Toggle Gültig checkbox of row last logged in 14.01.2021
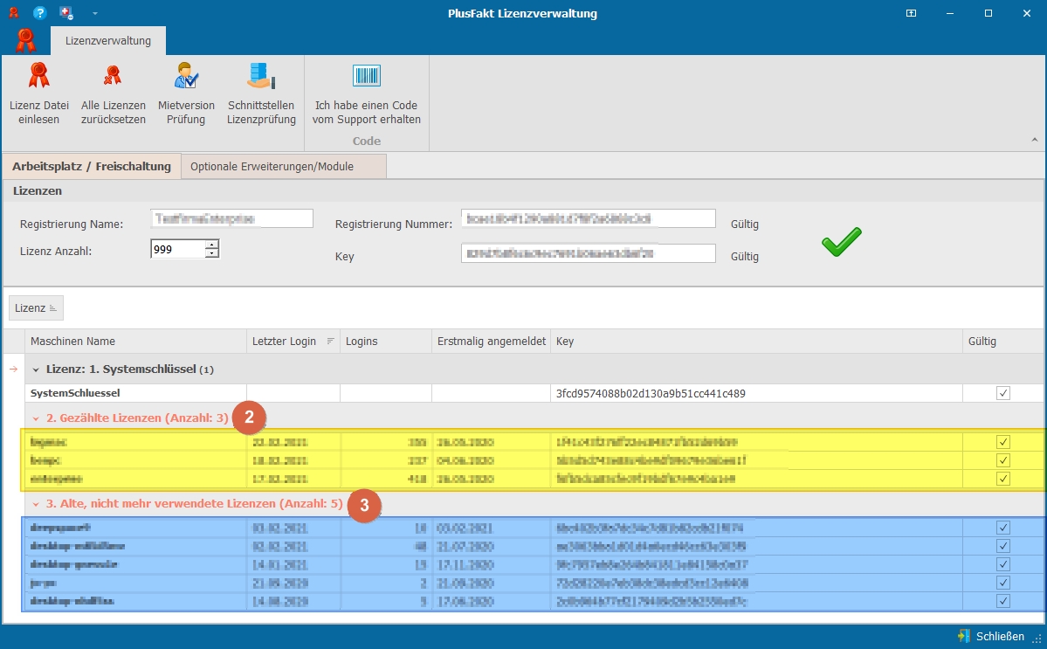 point(1003,564)
